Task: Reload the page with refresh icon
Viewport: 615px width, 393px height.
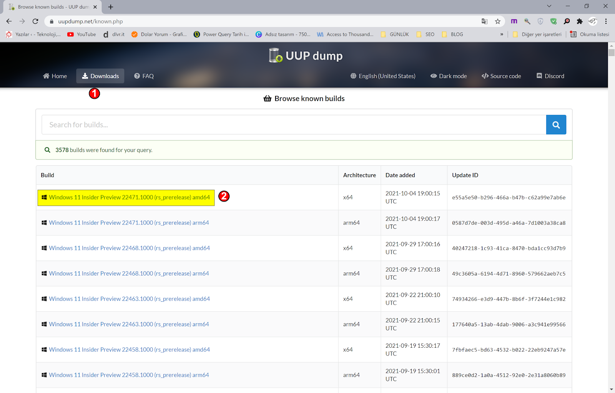Action: click(x=35, y=21)
